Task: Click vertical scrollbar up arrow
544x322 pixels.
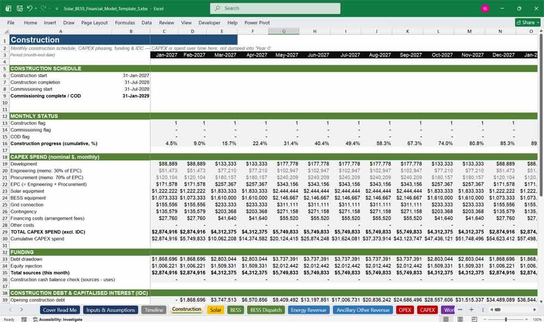Action: coord(541,31)
